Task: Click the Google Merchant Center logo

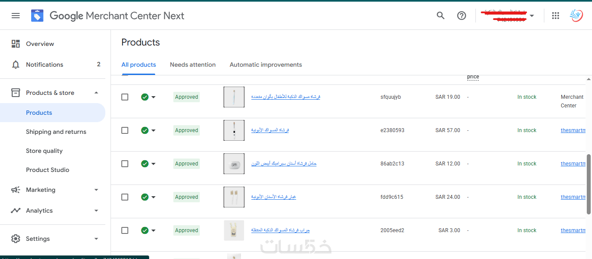Action: click(x=37, y=16)
